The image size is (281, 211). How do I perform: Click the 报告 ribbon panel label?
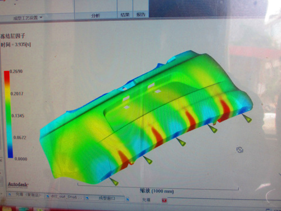(x=140, y=15)
